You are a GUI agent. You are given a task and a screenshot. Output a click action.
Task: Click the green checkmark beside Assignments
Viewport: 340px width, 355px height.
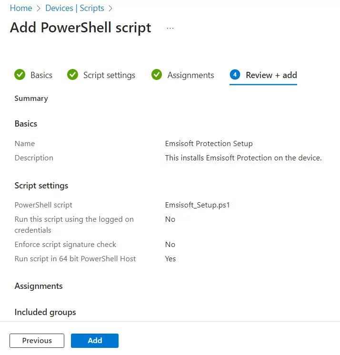coord(157,75)
